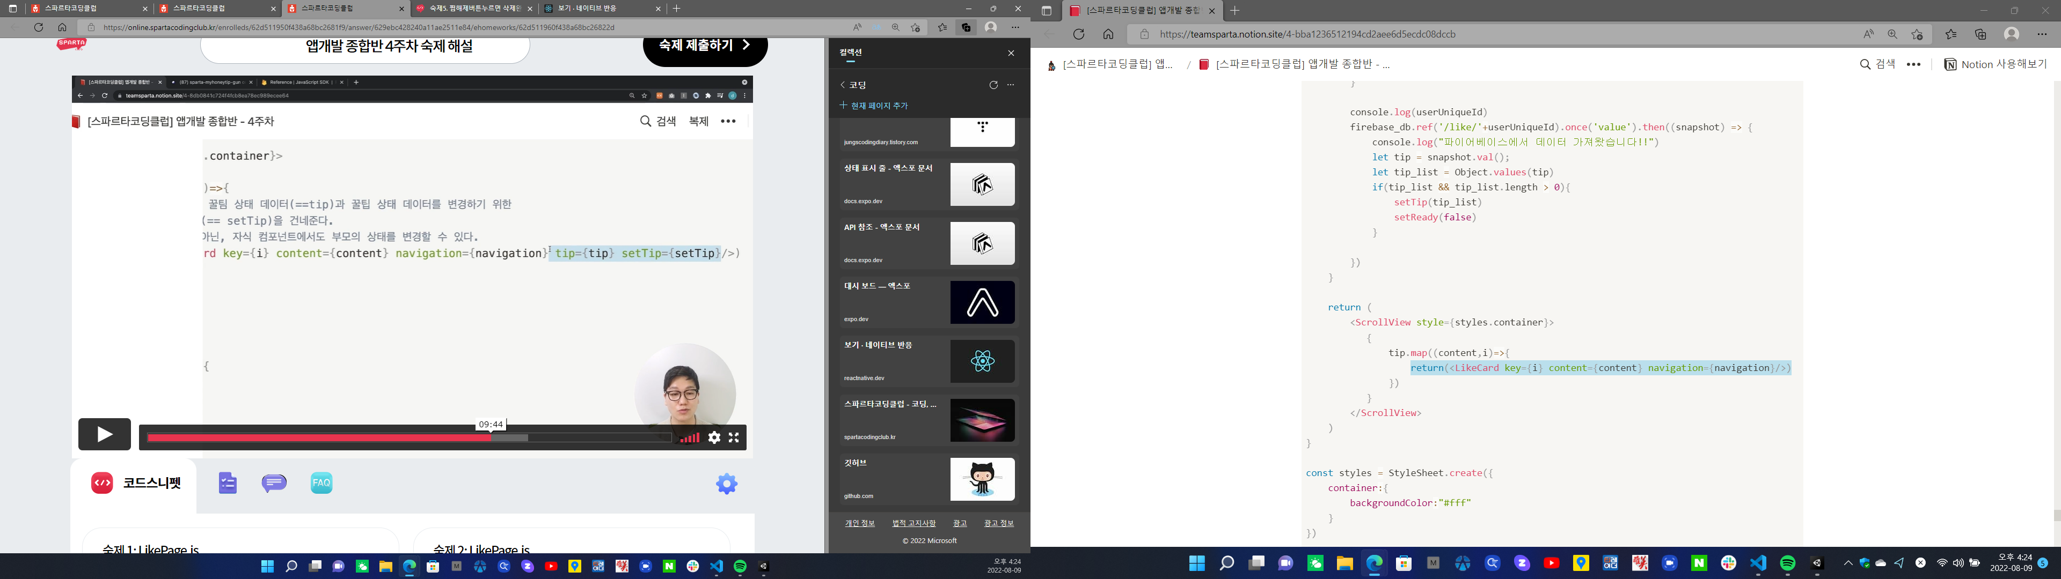The image size is (2061, 579).
Task: Open the API 참조 - 엑스포 문서 card
Action: tap(929, 244)
